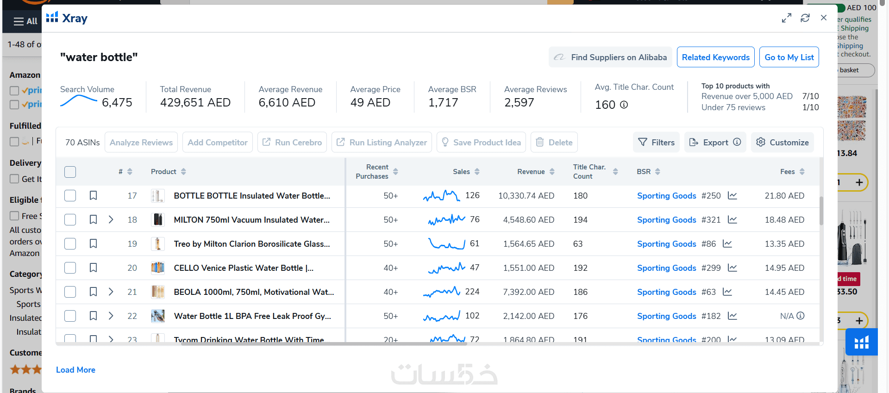The height and width of the screenshot is (393, 889).
Task: Sort table by Fees column
Action: point(802,172)
